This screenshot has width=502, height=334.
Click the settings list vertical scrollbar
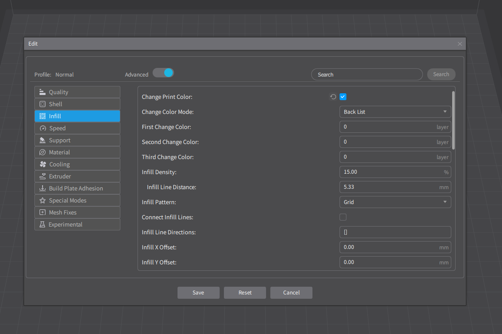coord(453,120)
